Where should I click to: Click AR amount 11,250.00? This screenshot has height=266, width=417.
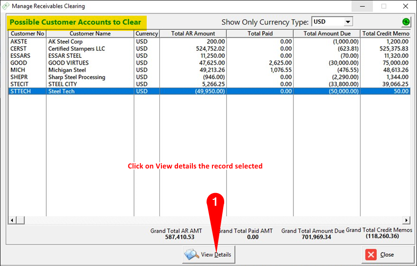coord(212,56)
